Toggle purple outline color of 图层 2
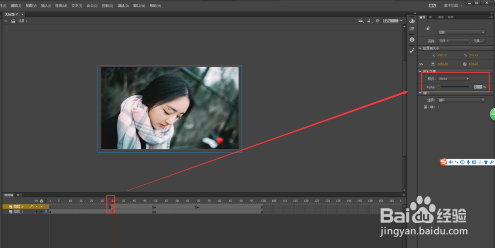 46,207
